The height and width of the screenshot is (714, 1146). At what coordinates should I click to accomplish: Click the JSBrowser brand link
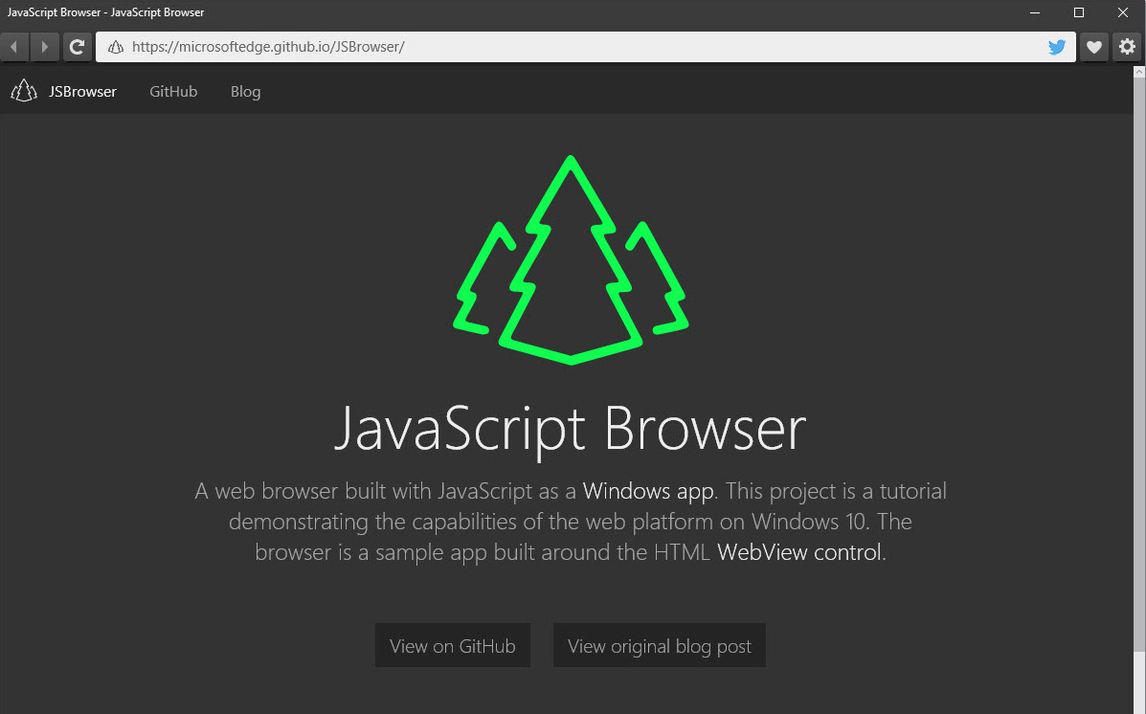coord(82,91)
